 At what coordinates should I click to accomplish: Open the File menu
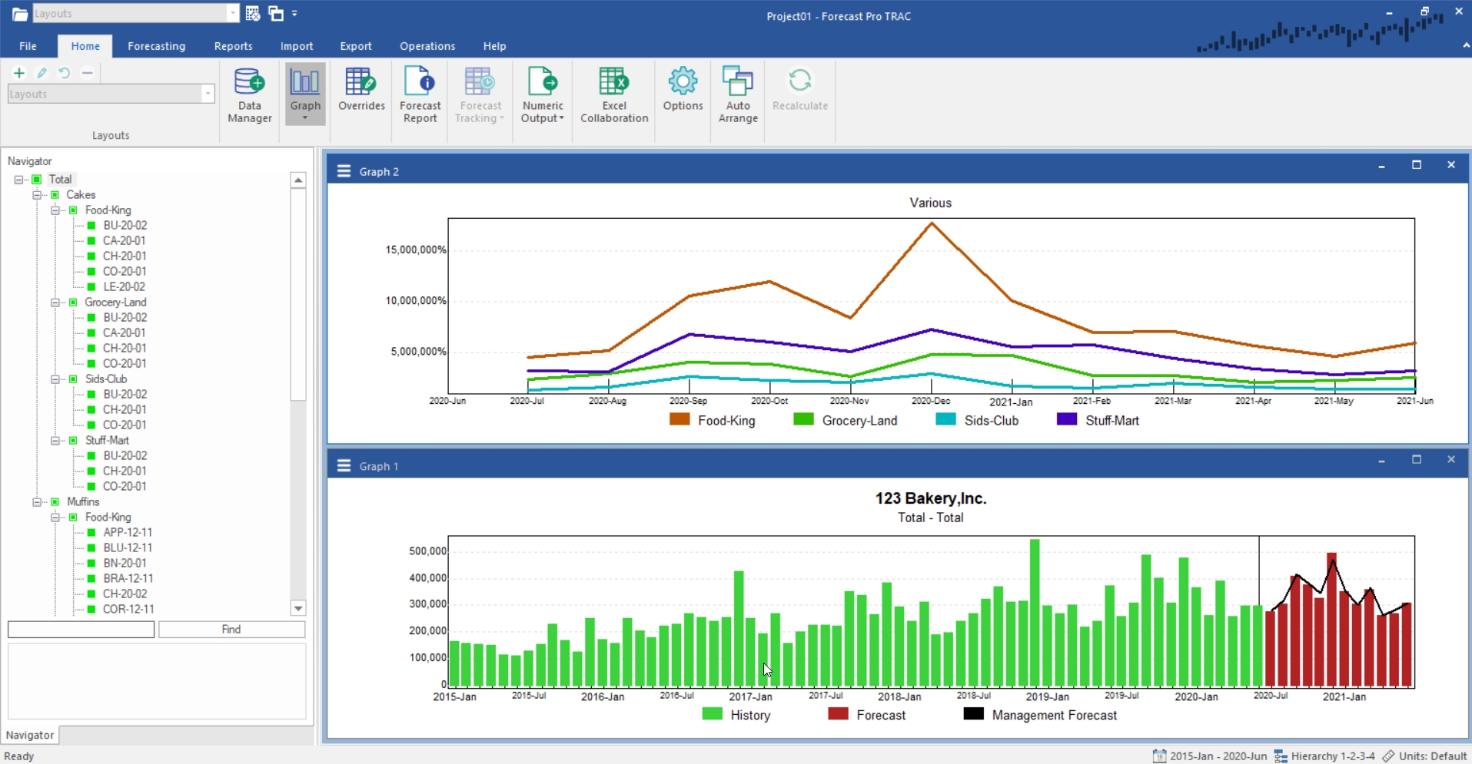(x=28, y=46)
